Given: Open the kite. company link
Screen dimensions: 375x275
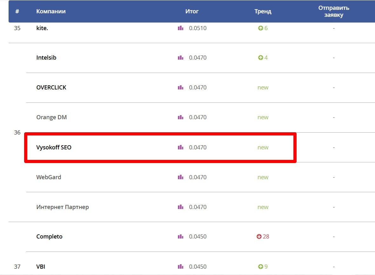Looking at the screenshot, I should click(42, 28).
